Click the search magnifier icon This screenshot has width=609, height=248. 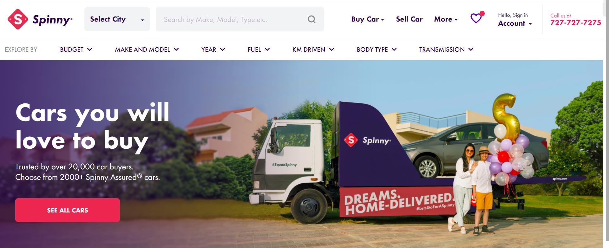[311, 19]
